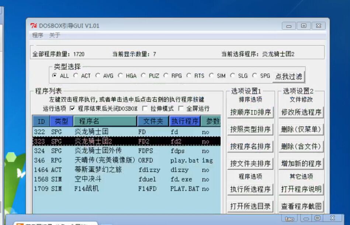Sort the list using 按程序名排序

coord(250,146)
